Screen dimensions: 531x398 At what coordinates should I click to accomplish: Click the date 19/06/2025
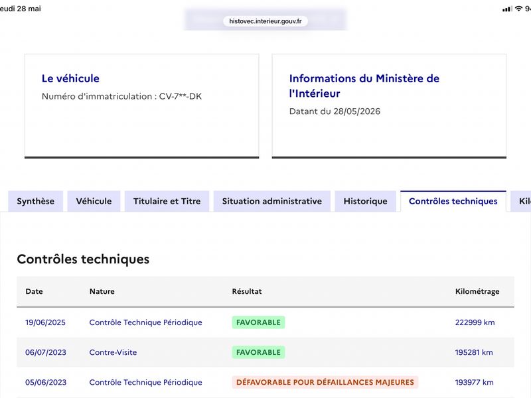[45, 322]
